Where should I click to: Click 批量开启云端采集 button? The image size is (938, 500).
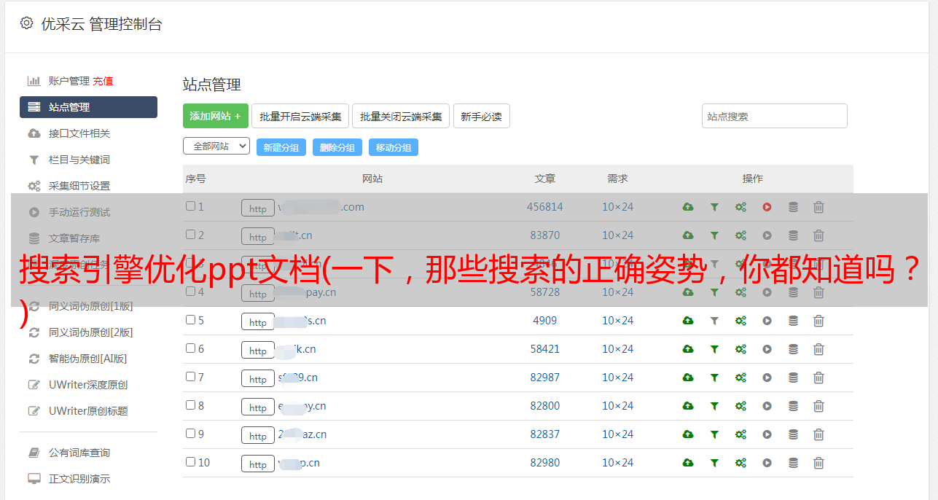coord(300,116)
